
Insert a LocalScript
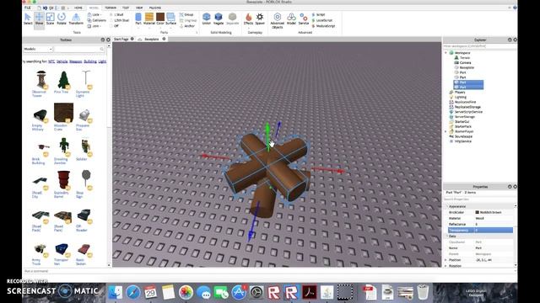coord(322,20)
